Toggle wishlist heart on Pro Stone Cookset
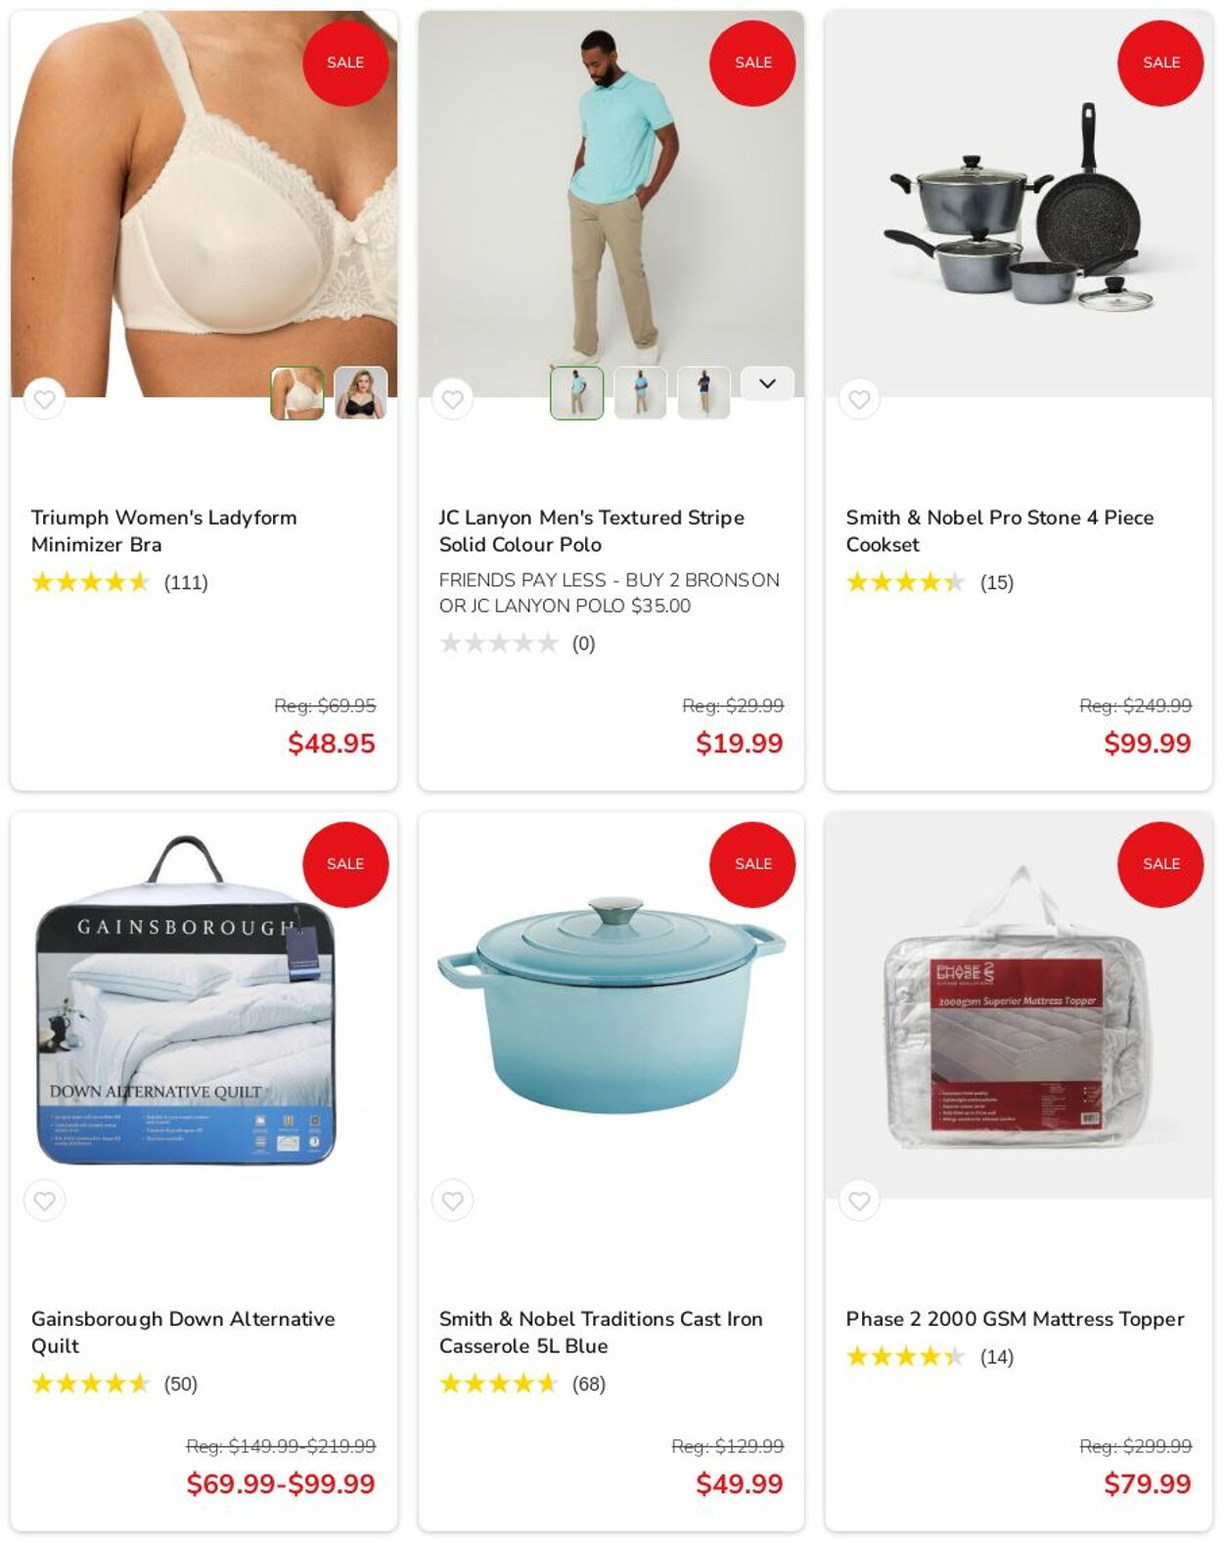Image resolution: width=1223 pixels, height=1542 pixels. click(x=859, y=399)
